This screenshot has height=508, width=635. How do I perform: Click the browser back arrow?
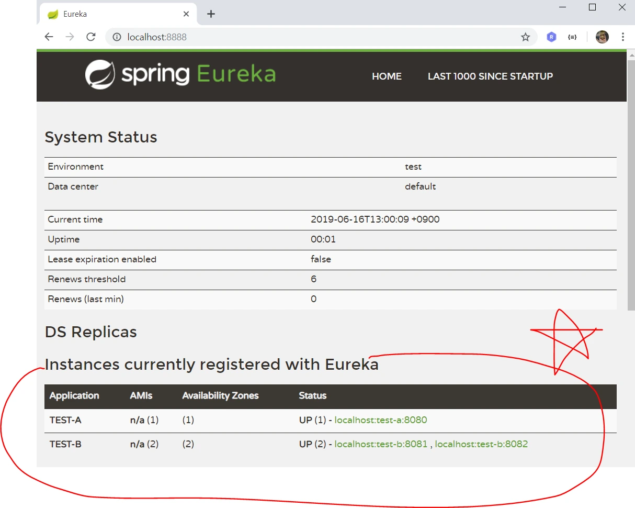(x=49, y=37)
